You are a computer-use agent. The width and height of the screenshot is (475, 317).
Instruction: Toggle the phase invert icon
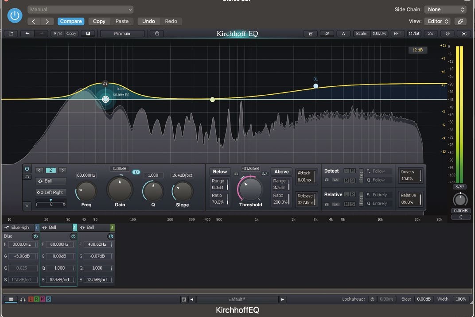(327, 34)
